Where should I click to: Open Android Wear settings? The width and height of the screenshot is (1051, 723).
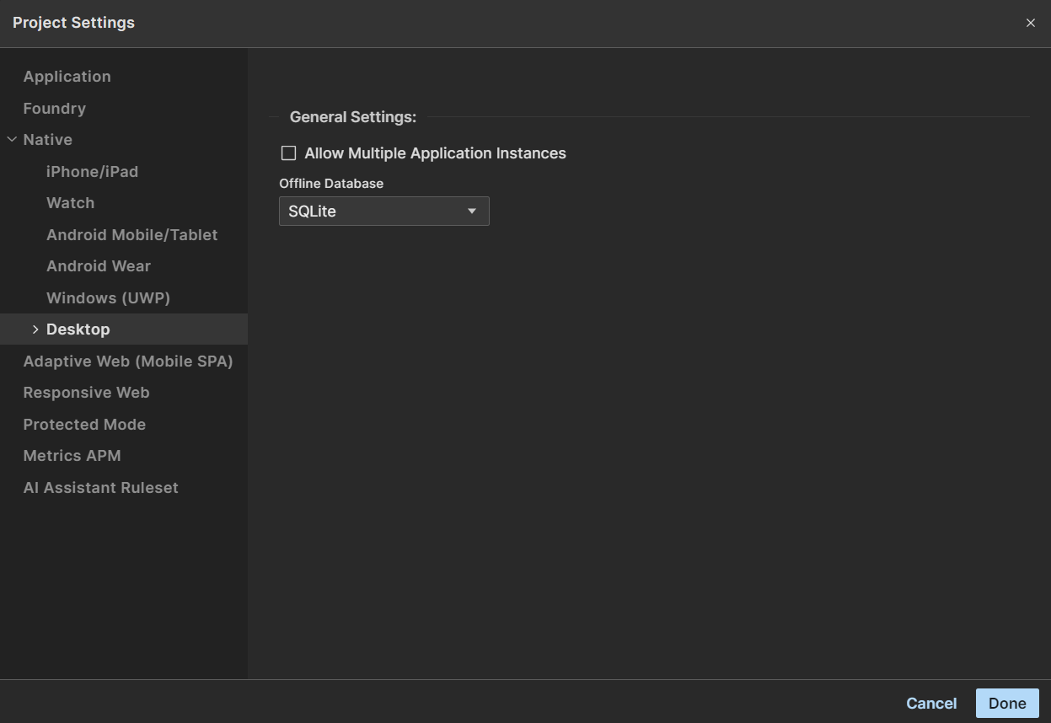pyautogui.click(x=98, y=266)
